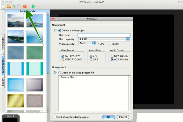Click the New project toolbar icon

(4, 6)
